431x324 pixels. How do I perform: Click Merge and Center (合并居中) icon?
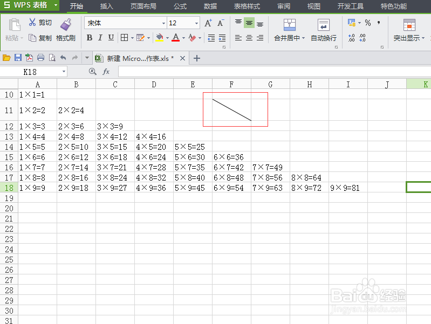click(290, 25)
